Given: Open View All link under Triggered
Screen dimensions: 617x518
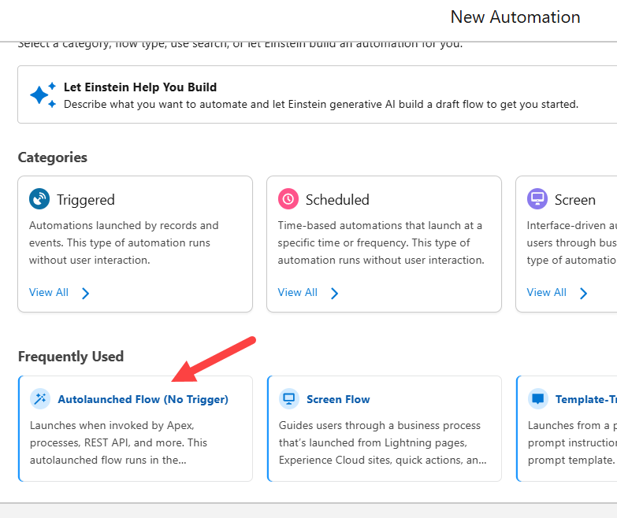Looking at the screenshot, I should tap(49, 293).
